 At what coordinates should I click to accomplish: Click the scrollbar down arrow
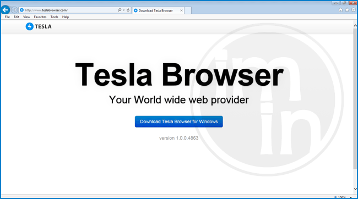(355, 189)
